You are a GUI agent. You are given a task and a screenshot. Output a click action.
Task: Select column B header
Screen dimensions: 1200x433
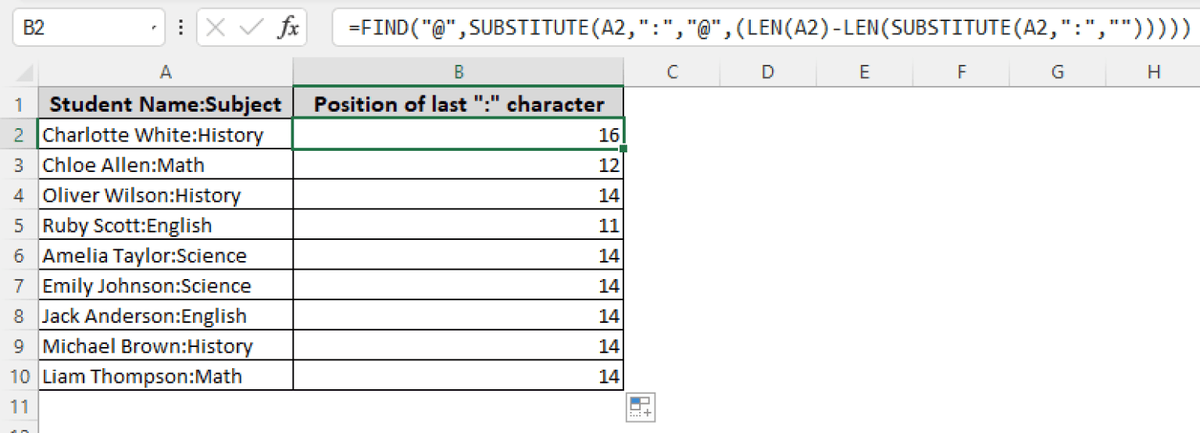[459, 73]
